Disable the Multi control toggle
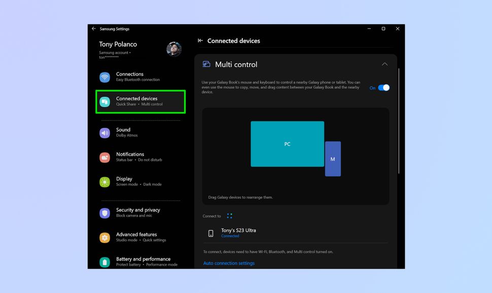The width and height of the screenshot is (492, 293). (383, 87)
